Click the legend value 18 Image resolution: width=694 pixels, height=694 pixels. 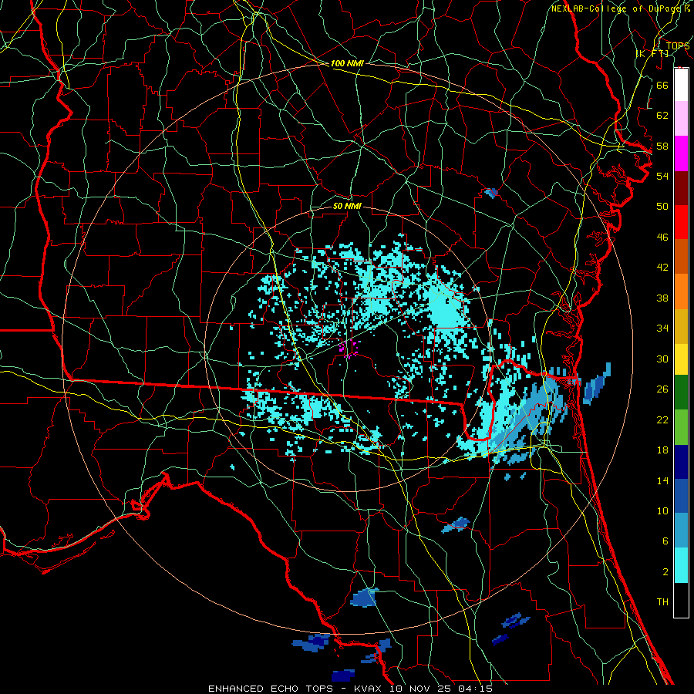click(662, 450)
